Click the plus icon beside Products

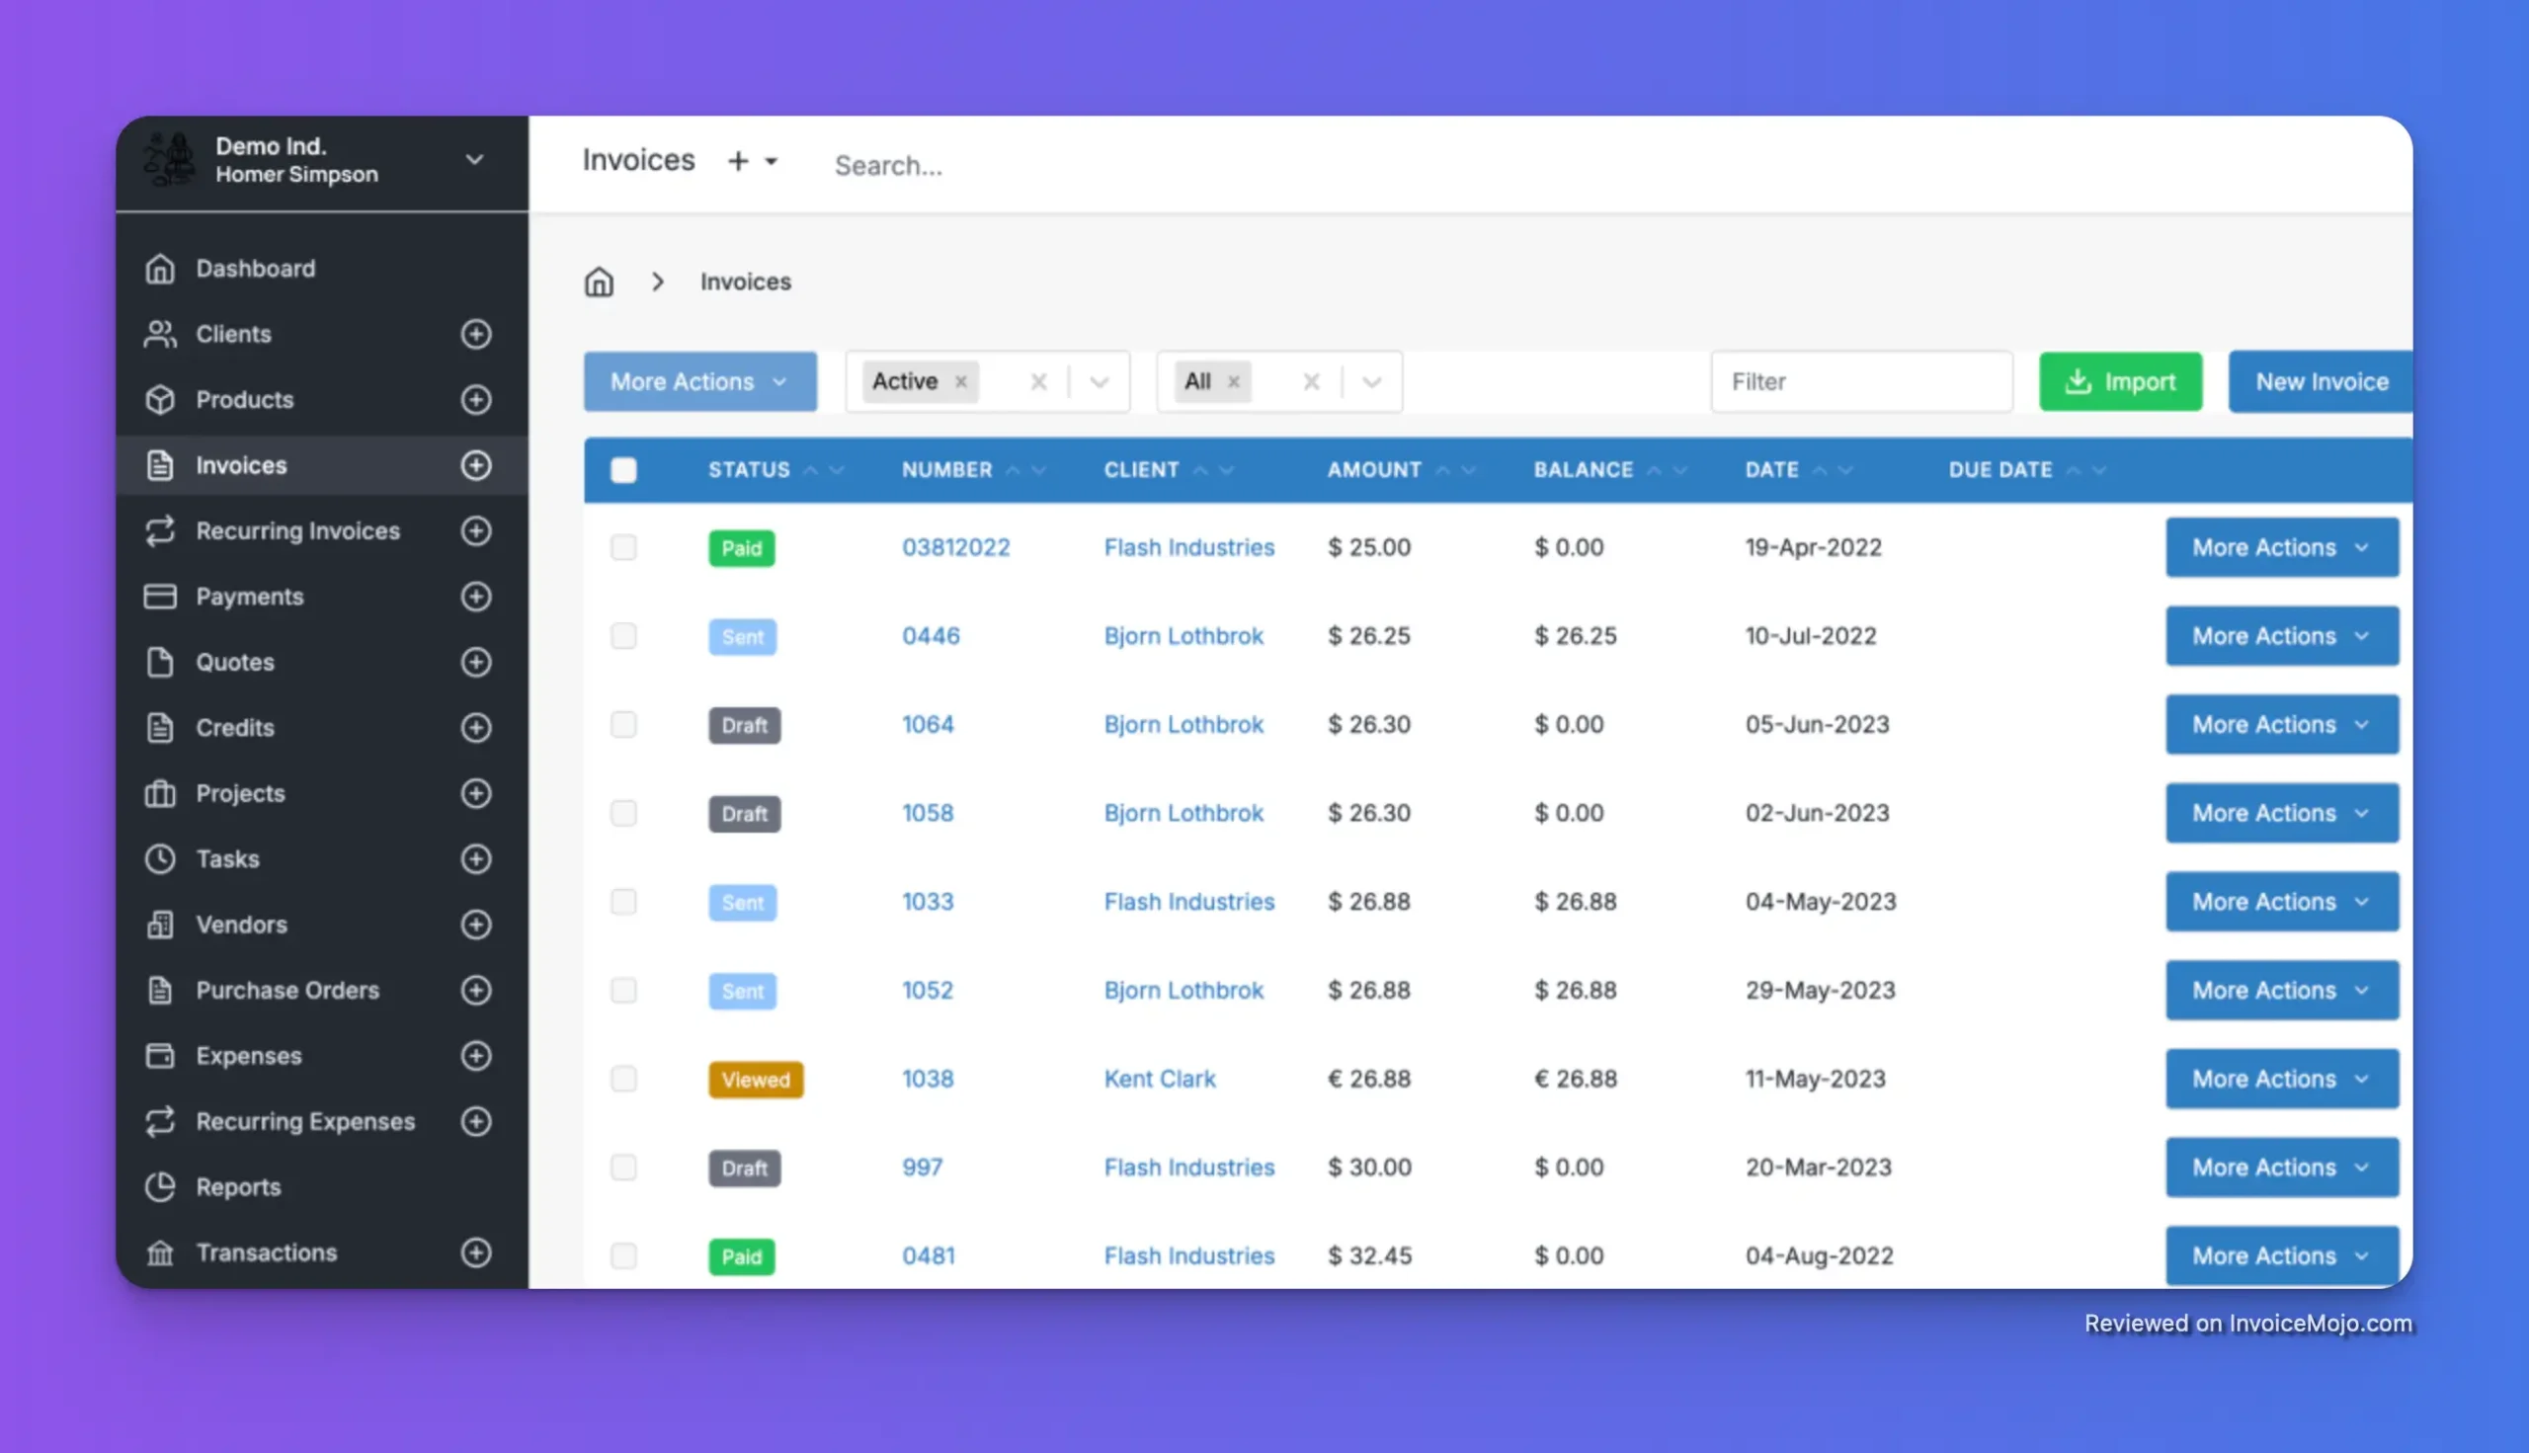[x=476, y=399]
